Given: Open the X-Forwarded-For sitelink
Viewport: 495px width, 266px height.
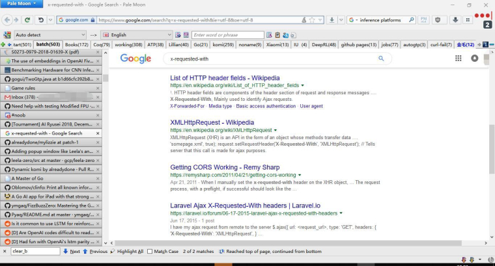Looking at the screenshot, I should pyautogui.click(x=187, y=106).
